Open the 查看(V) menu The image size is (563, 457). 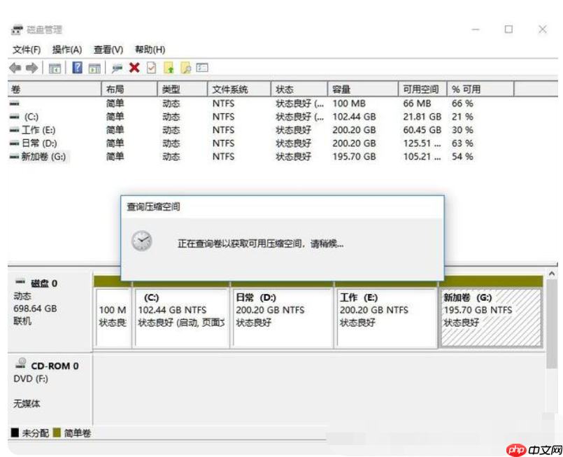coord(108,50)
